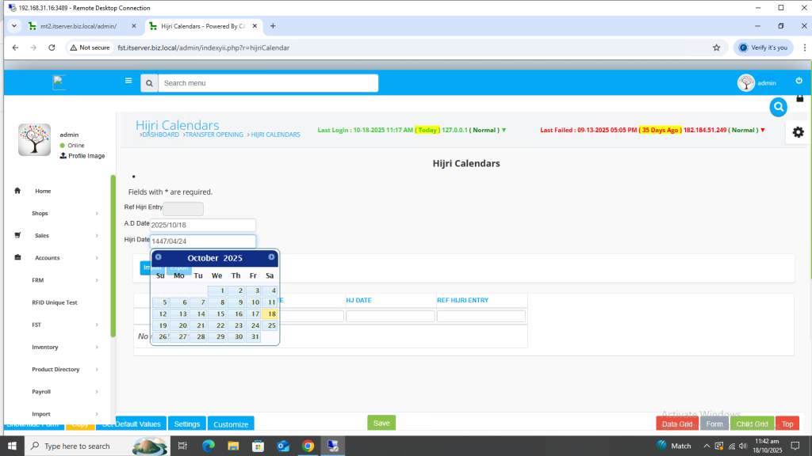The width and height of the screenshot is (812, 456).
Task: Go to next month in date picker
Action: click(271, 257)
